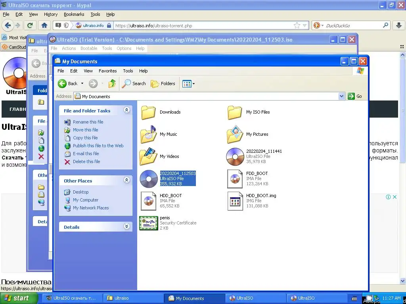
Task: Click the browser page scrollbar down arrow
Action: 403,281
